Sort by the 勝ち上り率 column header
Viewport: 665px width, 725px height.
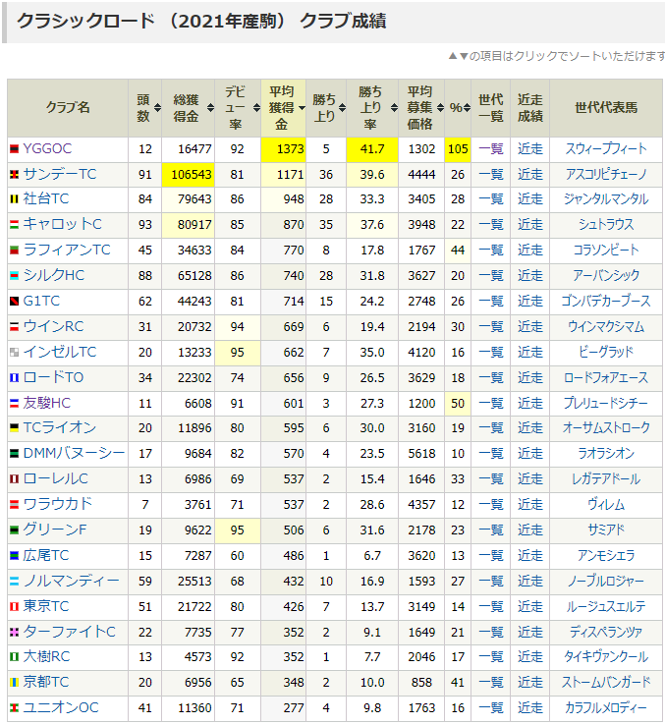(x=371, y=108)
